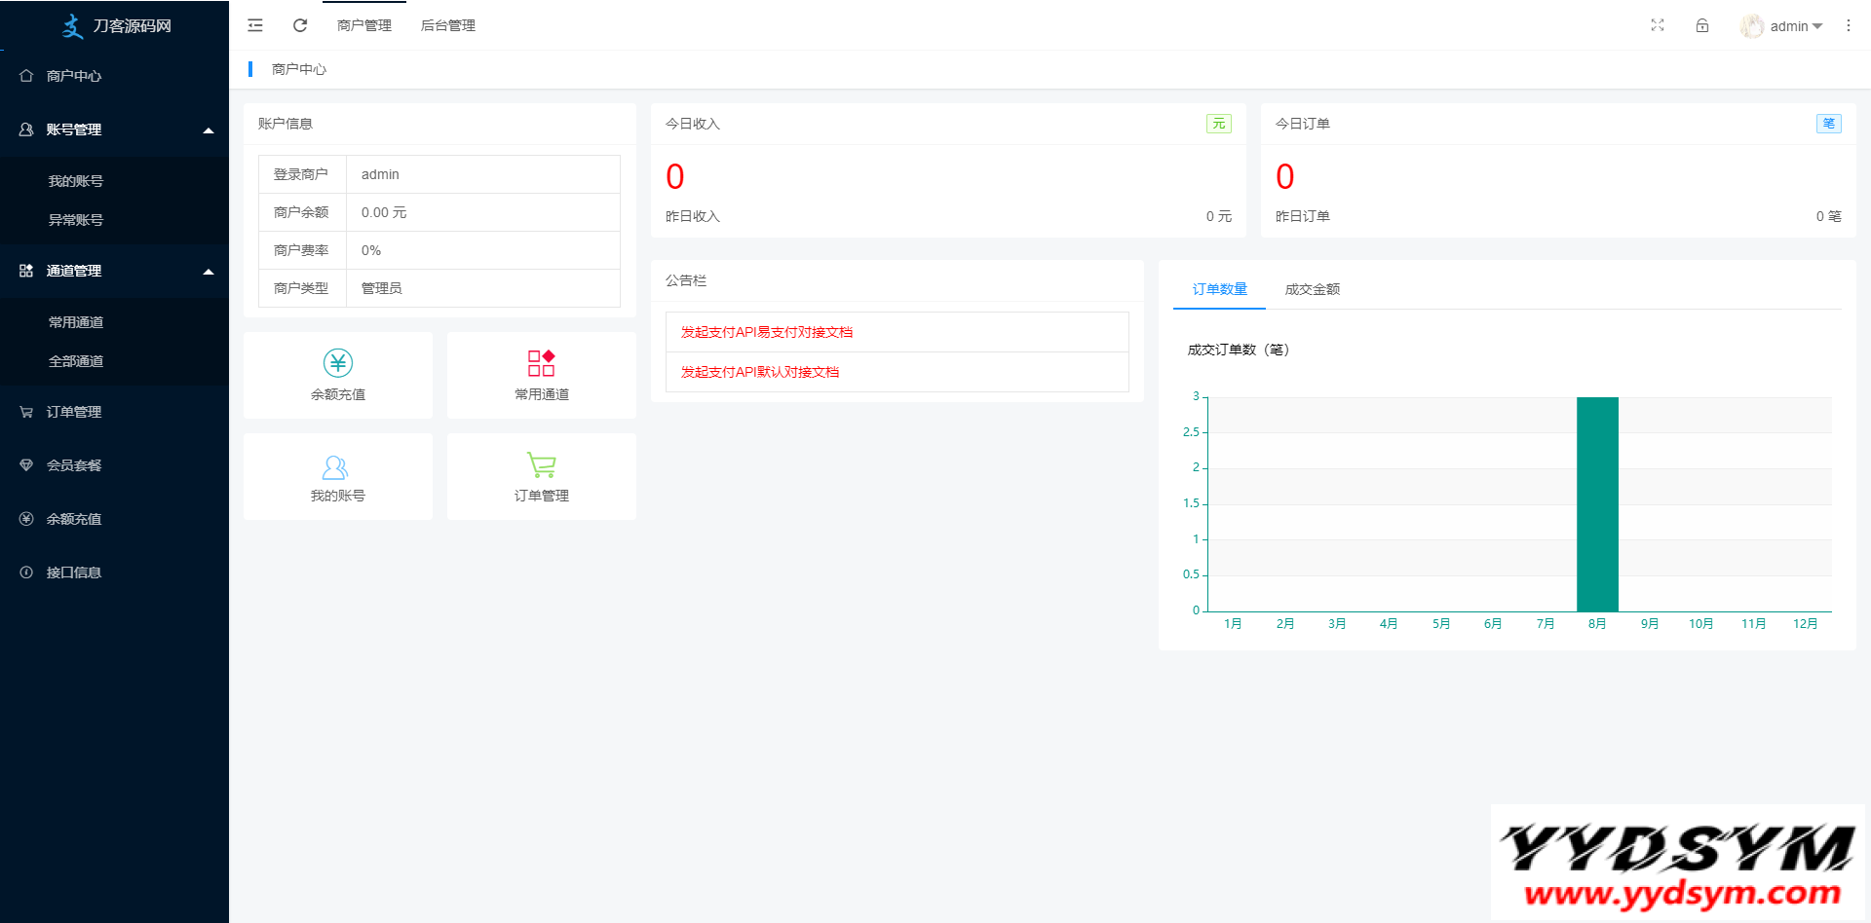Open 发起支付API默认对接文档 link
Screen dimensions: 1871x923
[x=759, y=372]
